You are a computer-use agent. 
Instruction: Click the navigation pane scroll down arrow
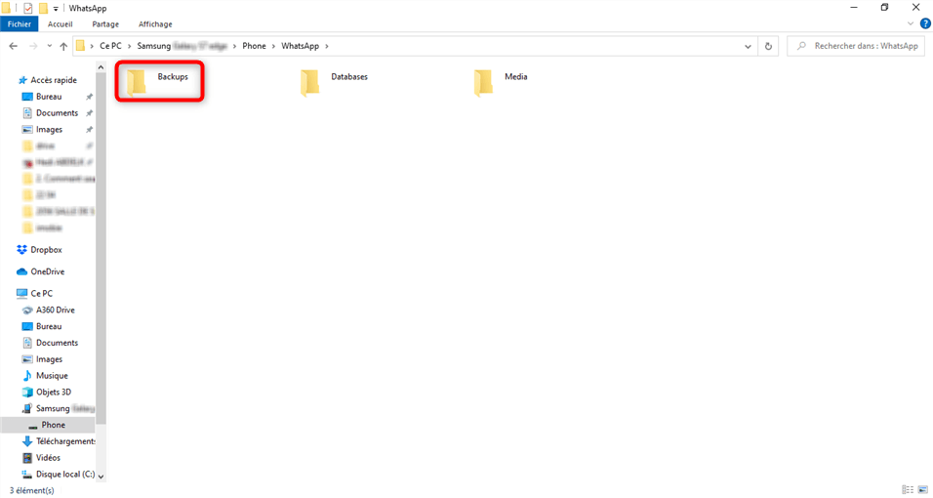(x=101, y=477)
